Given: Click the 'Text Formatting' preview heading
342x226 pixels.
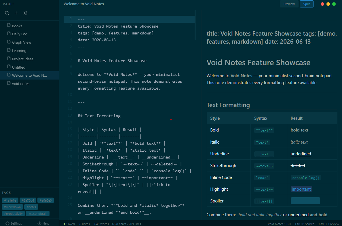Looking at the screenshot, I should pos(228,105).
